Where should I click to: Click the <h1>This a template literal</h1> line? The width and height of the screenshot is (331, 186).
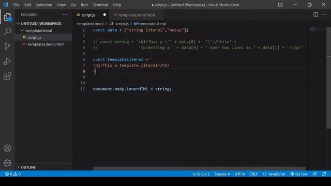131,66
